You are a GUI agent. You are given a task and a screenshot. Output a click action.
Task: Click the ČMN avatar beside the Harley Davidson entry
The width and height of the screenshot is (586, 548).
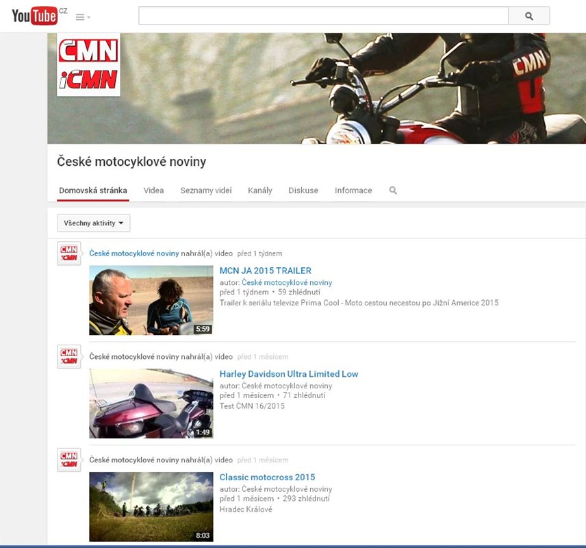68,356
